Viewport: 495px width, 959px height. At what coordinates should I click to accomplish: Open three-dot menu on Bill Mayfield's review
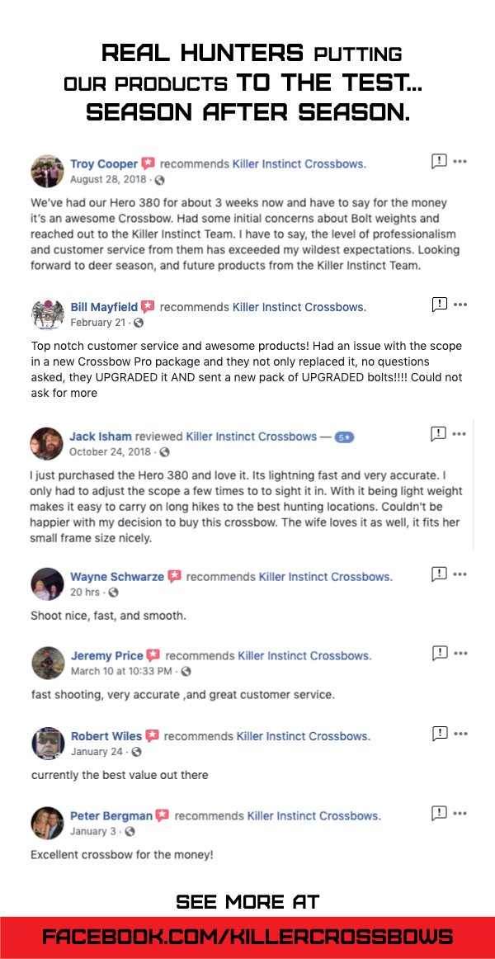coord(460,305)
